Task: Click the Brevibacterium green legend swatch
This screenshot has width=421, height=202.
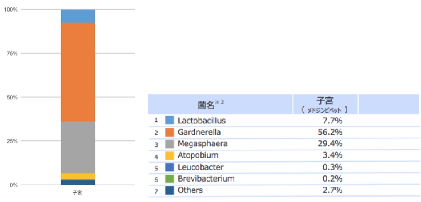Action: coord(170,179)
